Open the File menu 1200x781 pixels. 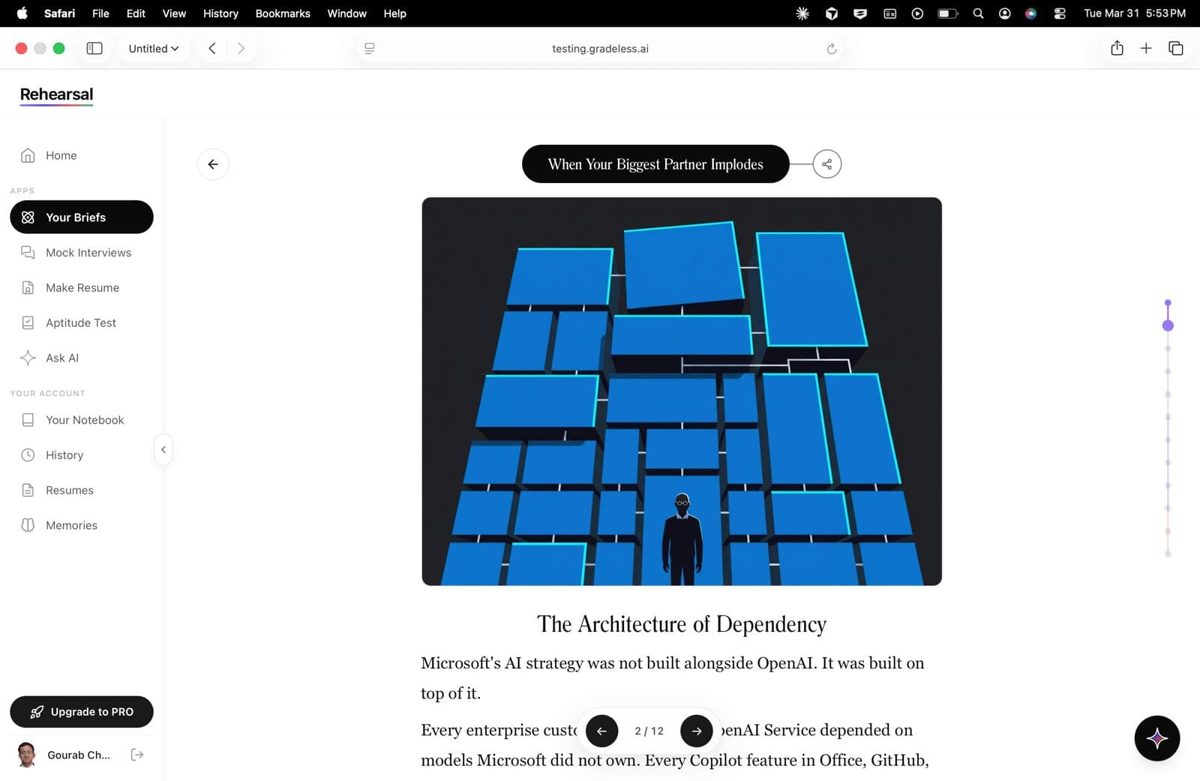(100, 14)
